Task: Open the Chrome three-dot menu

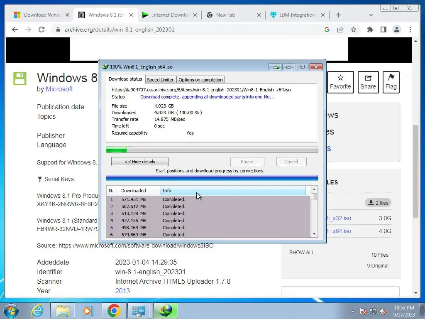Action: [410, 29]
